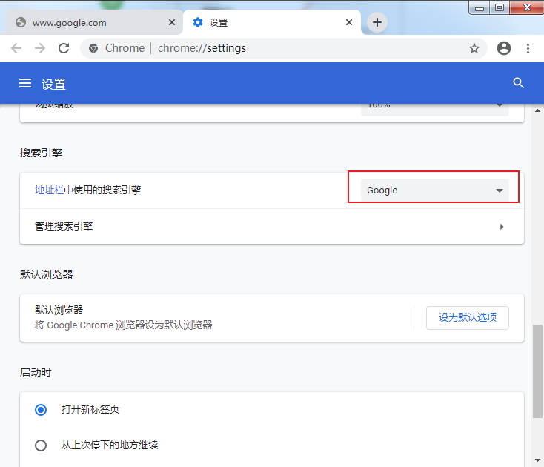544x467 pixels.
Task: Maximize the Chrome window
Action: pyautogui.click(x=500, y=7)
